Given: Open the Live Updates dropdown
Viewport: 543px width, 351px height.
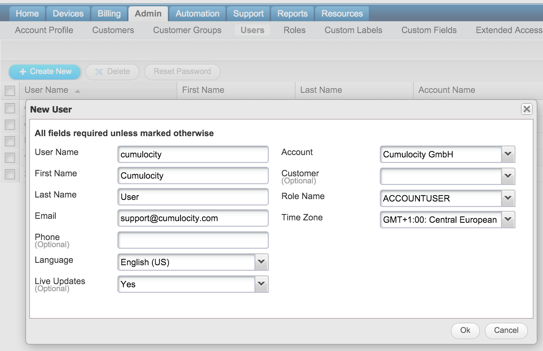Looking at the screenshot, I should pos(261,284).
